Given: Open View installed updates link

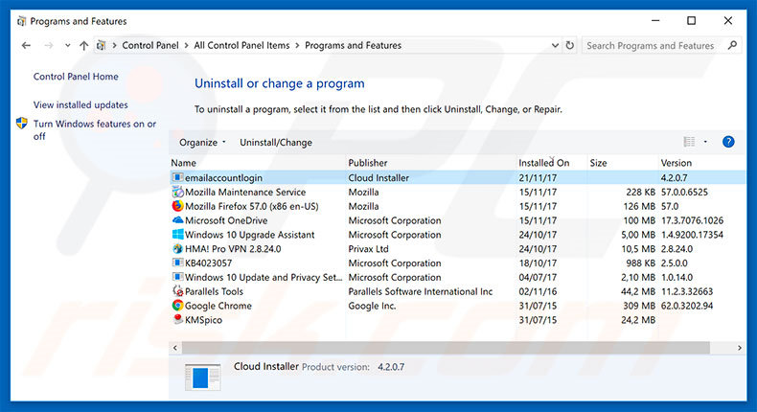Looking at the screenshot, I should pos(80,104).
